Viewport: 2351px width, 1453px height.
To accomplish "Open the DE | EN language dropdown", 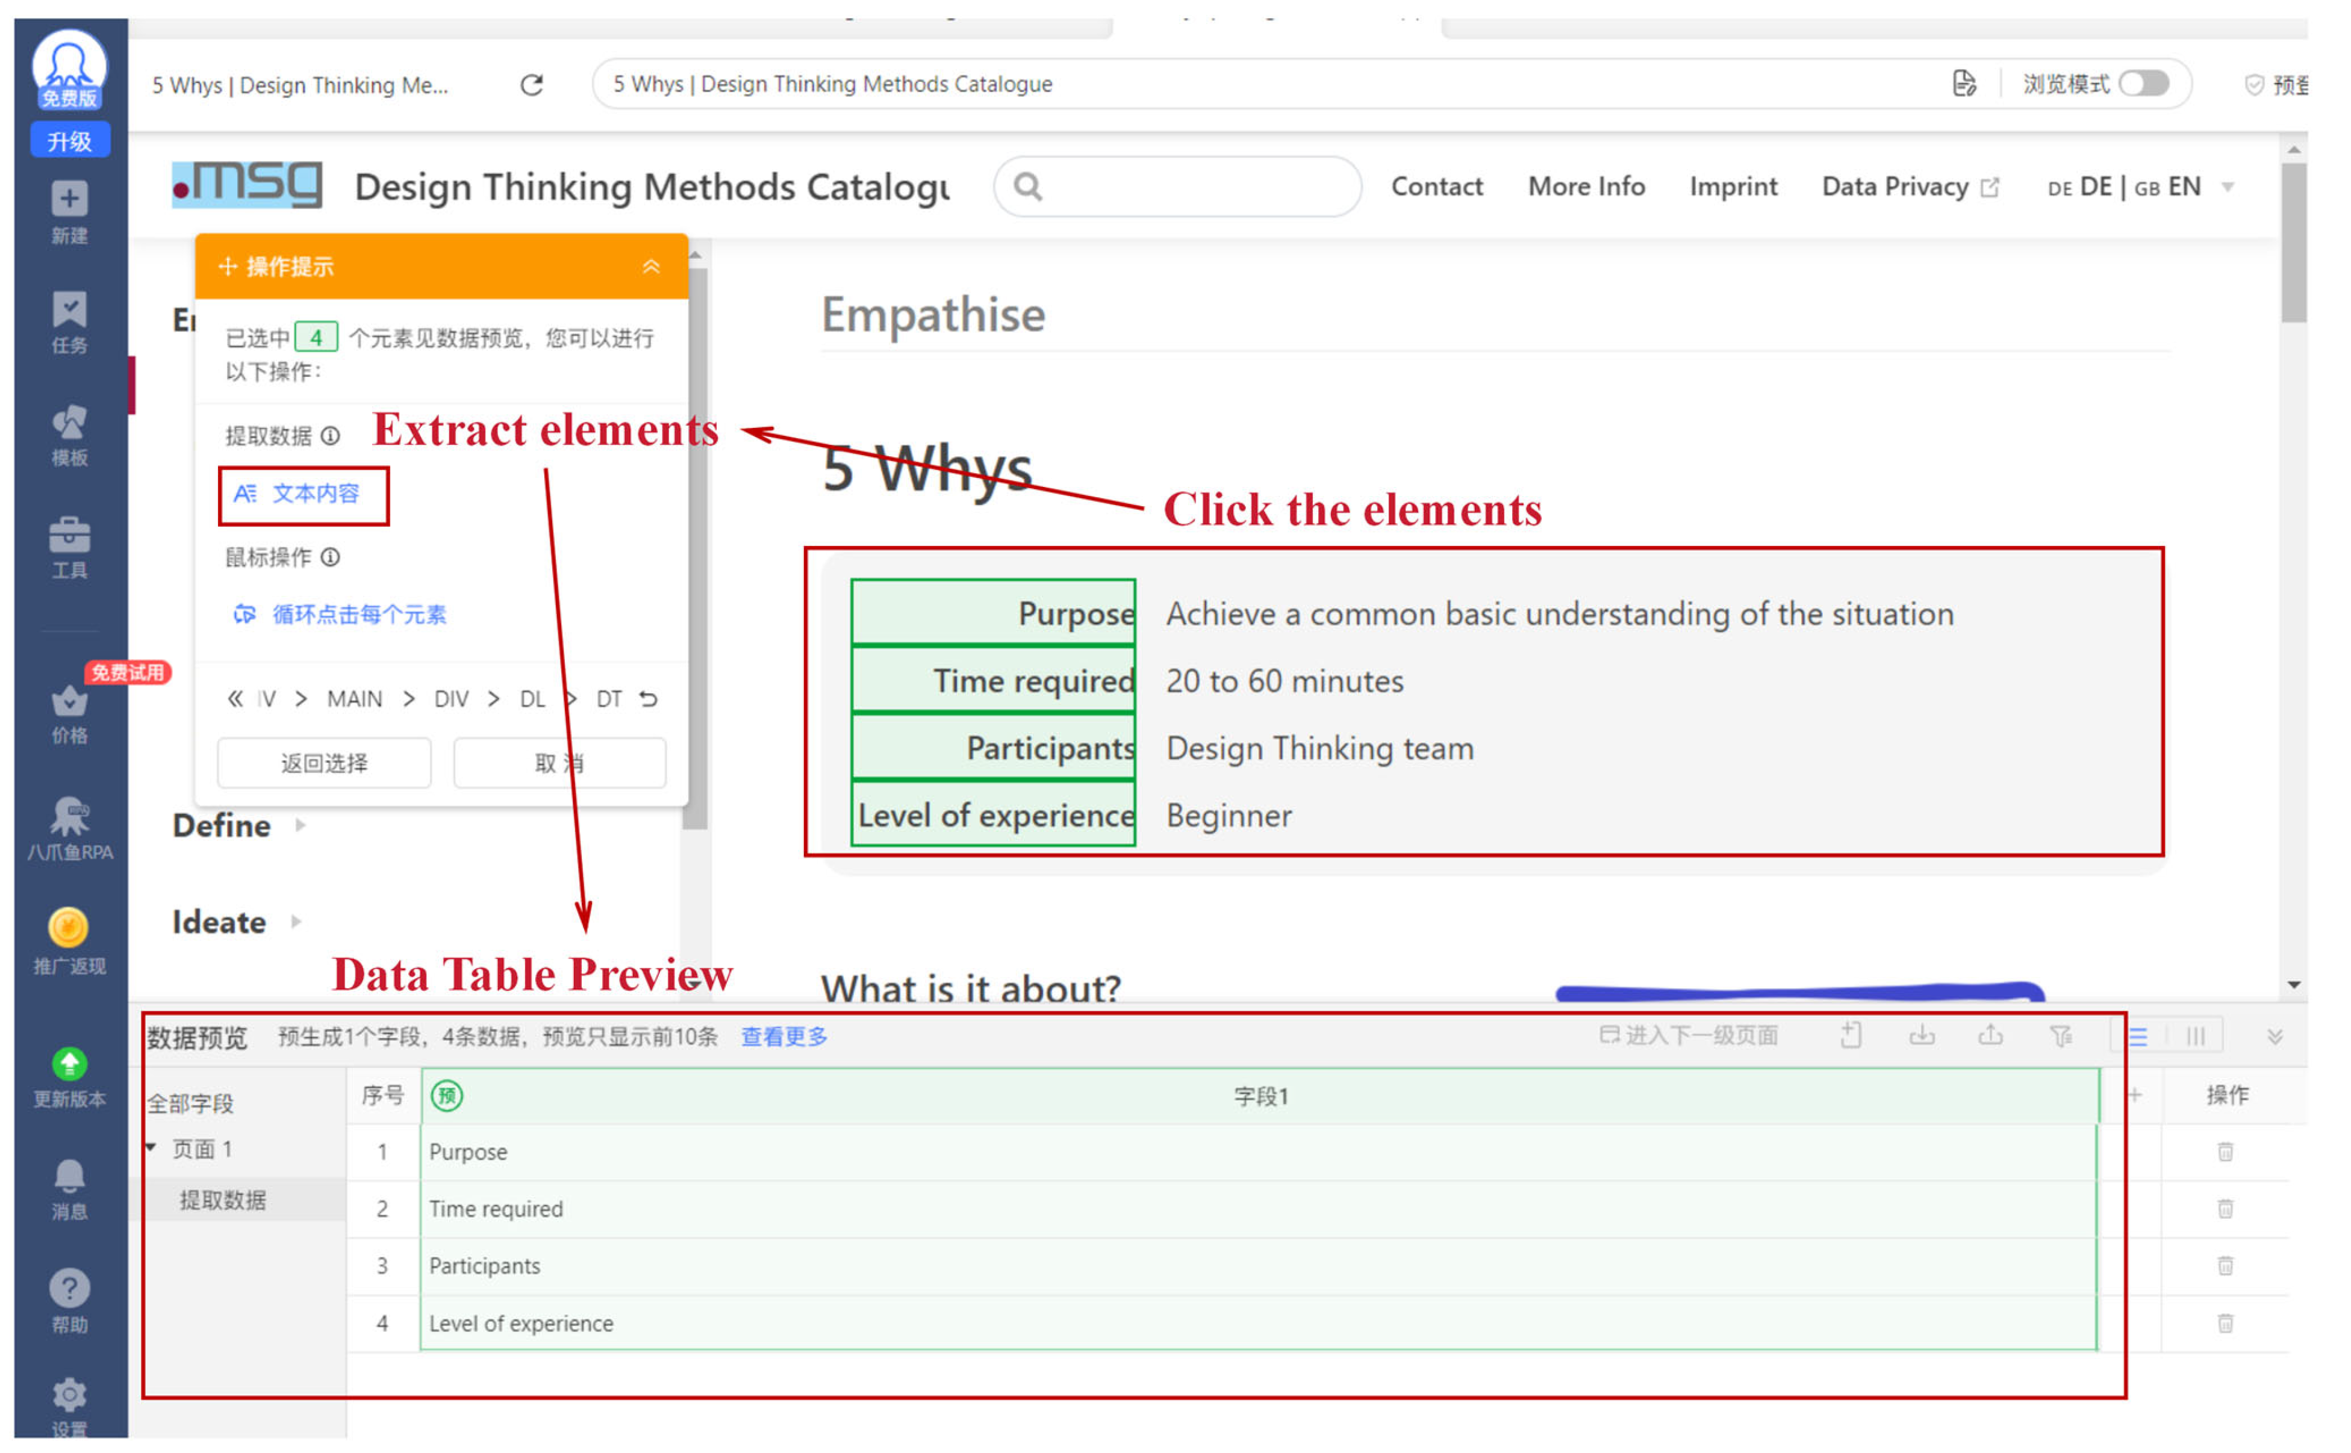I will (2227, 187).
